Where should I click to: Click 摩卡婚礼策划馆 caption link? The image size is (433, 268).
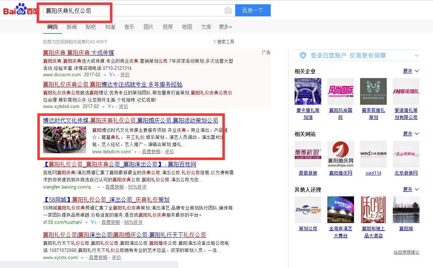(308, 114)
